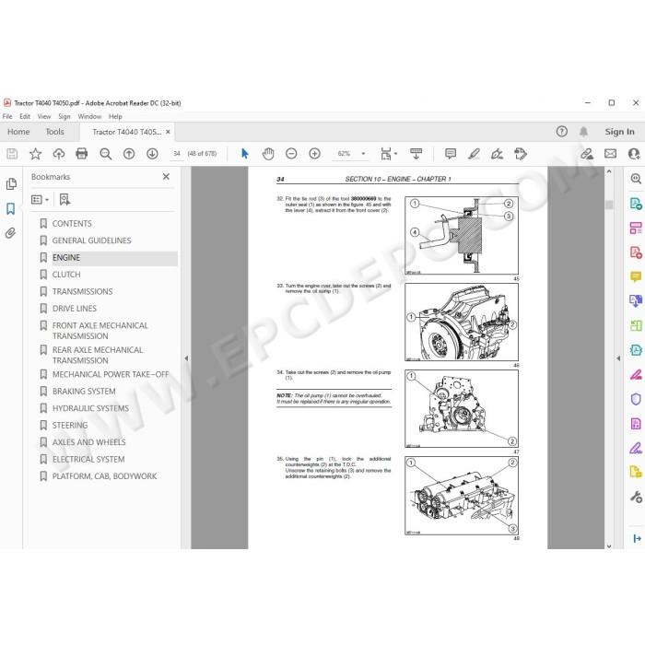Image resolution: width=645 pixels, height=645 pixels.
Task: Send file by email envelope
Action: point(610,154)
